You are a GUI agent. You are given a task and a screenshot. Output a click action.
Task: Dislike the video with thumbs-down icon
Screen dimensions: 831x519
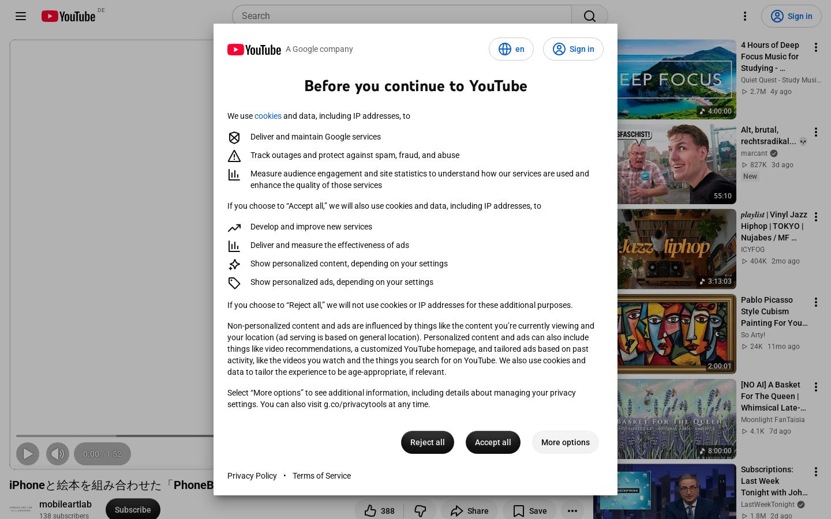[x=420, y=511]
